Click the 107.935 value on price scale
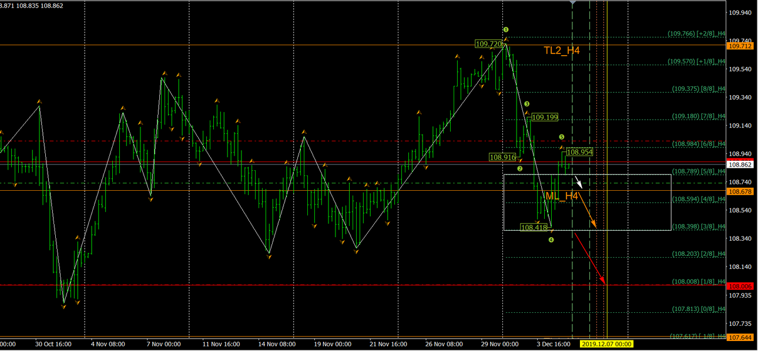This screenshot has height=351, width=758. click(x=740, y=295)
